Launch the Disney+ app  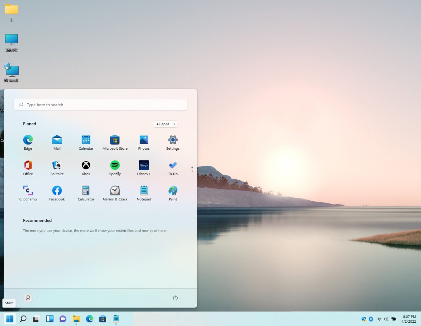click(144, 168)
